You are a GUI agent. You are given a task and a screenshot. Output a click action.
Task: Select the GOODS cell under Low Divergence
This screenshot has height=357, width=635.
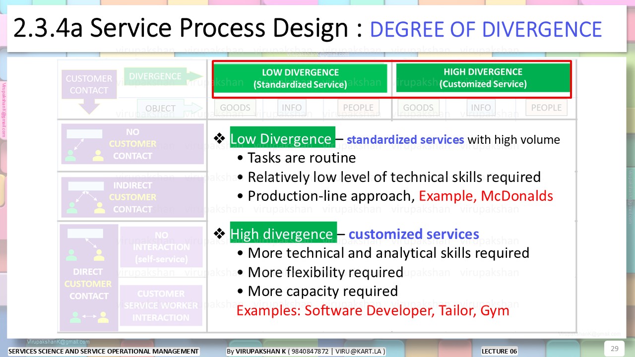pyautogui.click(x=235, y=108)
